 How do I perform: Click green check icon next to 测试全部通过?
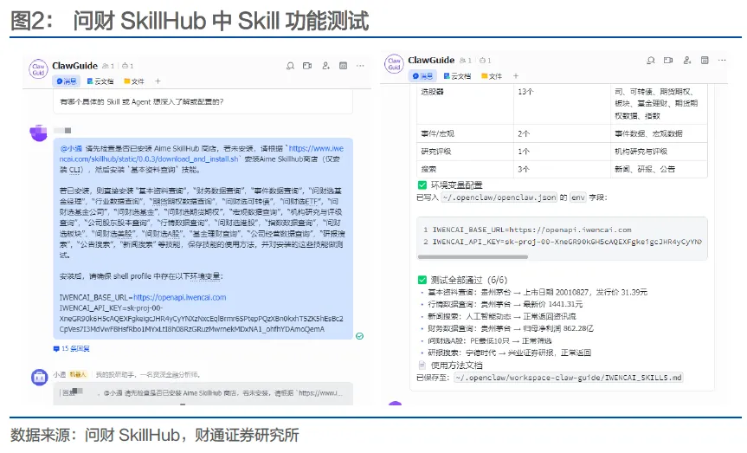click(422, 280)
